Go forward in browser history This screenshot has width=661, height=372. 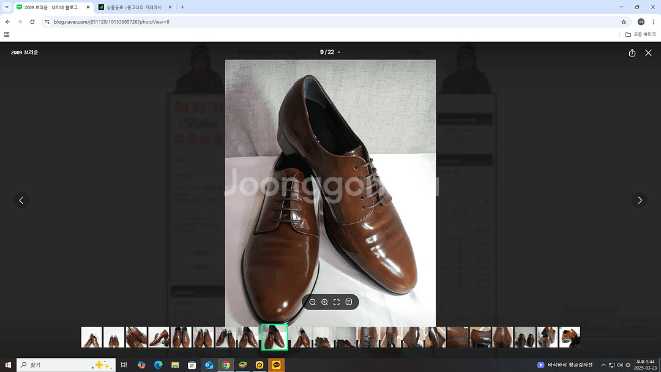[x=20, y=22]
